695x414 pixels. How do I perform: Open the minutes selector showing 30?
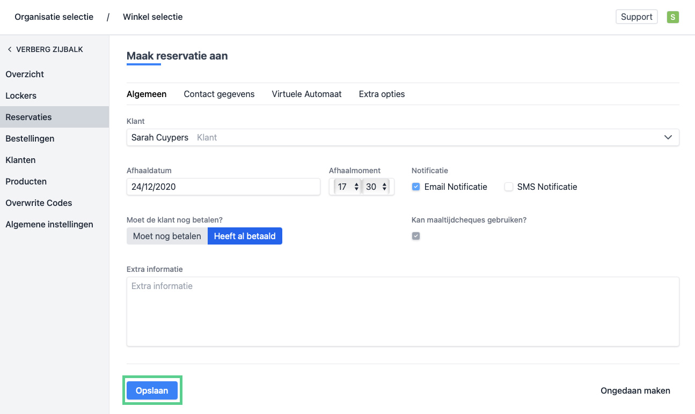point(377,187)
